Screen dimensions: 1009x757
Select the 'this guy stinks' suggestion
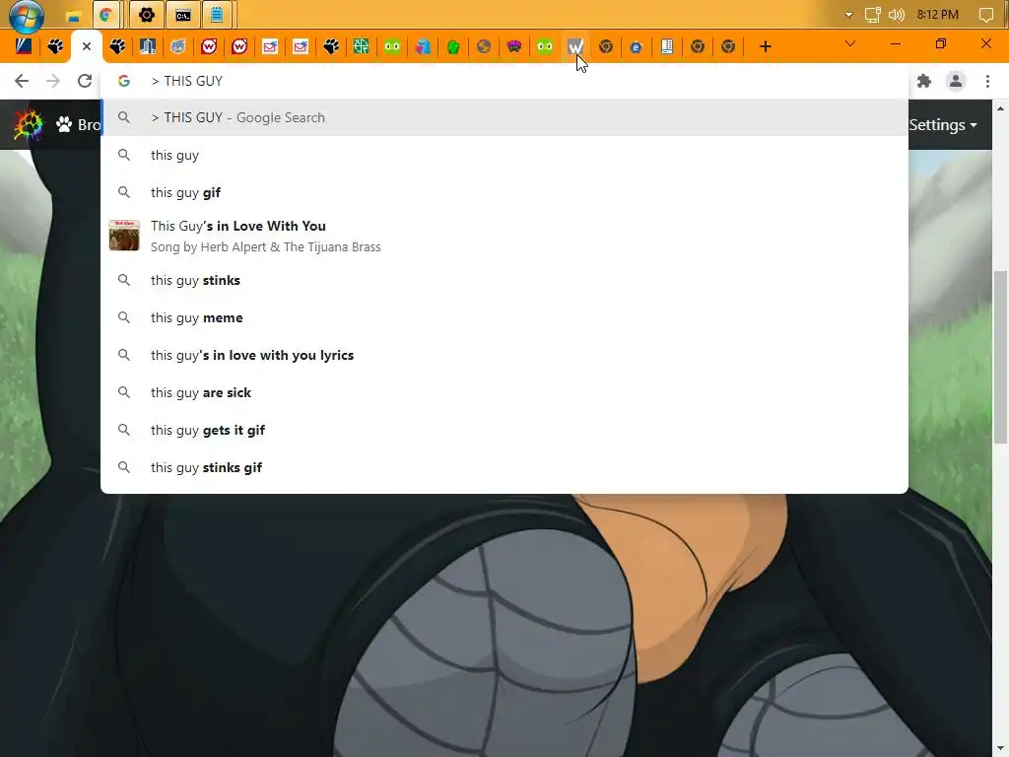(504, 280)
